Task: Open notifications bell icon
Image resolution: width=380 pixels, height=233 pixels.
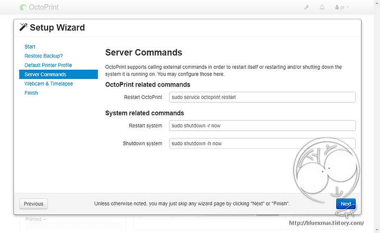Action: (x=322, y=7)
